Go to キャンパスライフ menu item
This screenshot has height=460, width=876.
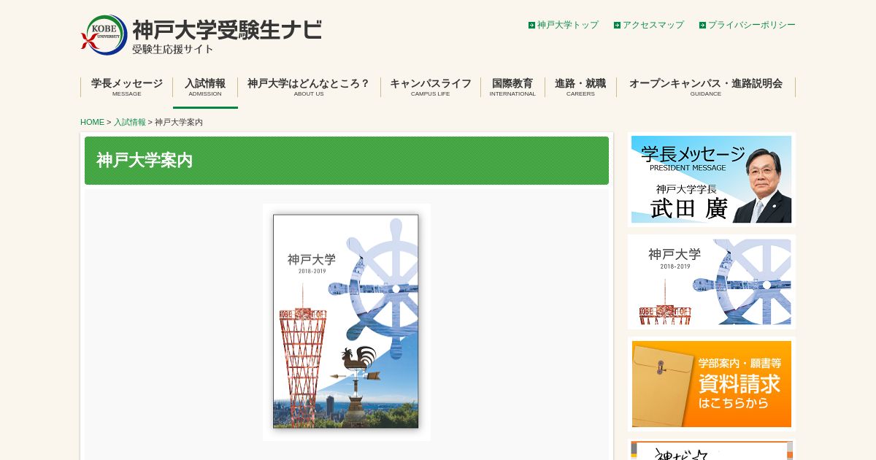(x=431, y=87)
